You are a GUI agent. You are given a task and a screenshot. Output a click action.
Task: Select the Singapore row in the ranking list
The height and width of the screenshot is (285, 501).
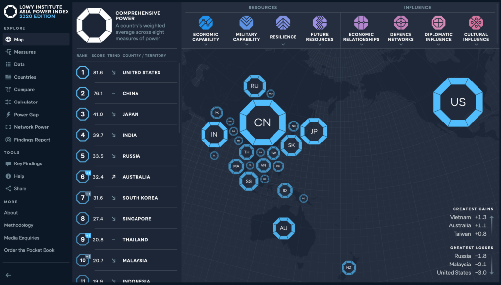127,219
